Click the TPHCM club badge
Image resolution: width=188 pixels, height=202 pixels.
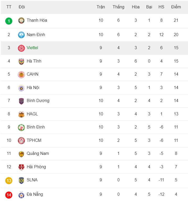[21, 141]
